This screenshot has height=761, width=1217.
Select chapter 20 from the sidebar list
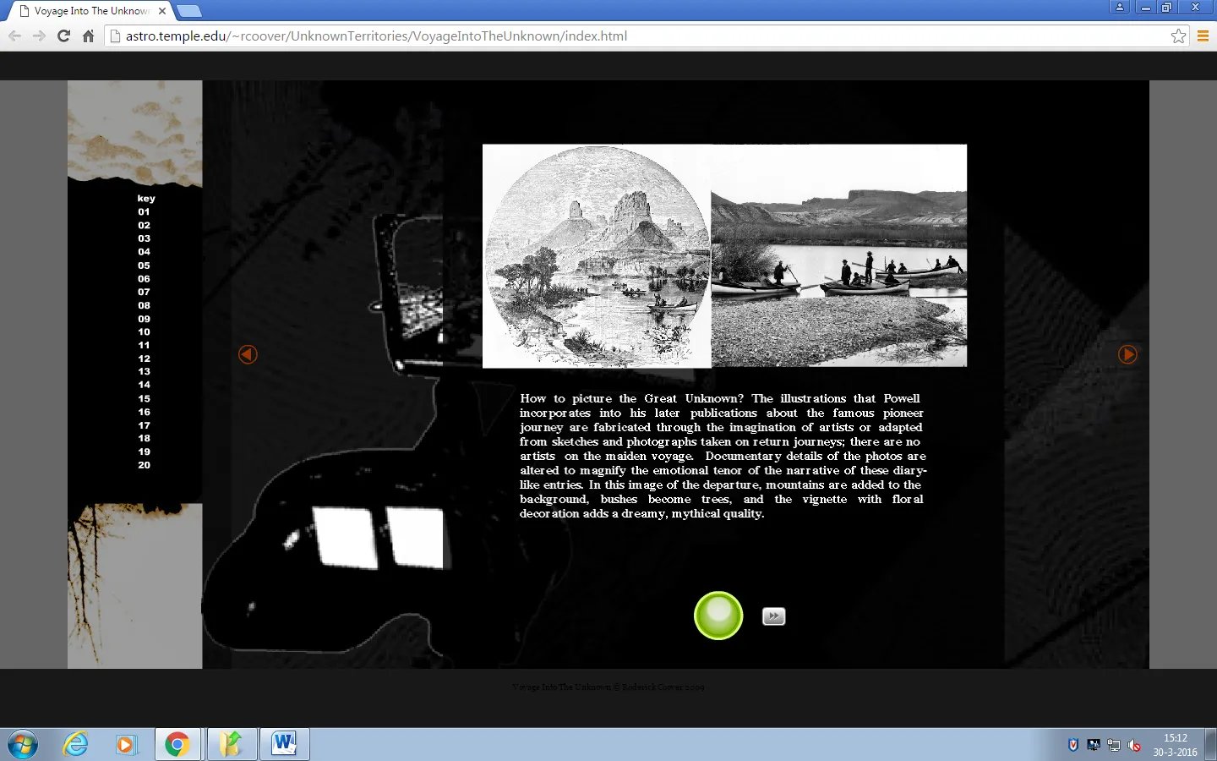(x=144, y=465)
